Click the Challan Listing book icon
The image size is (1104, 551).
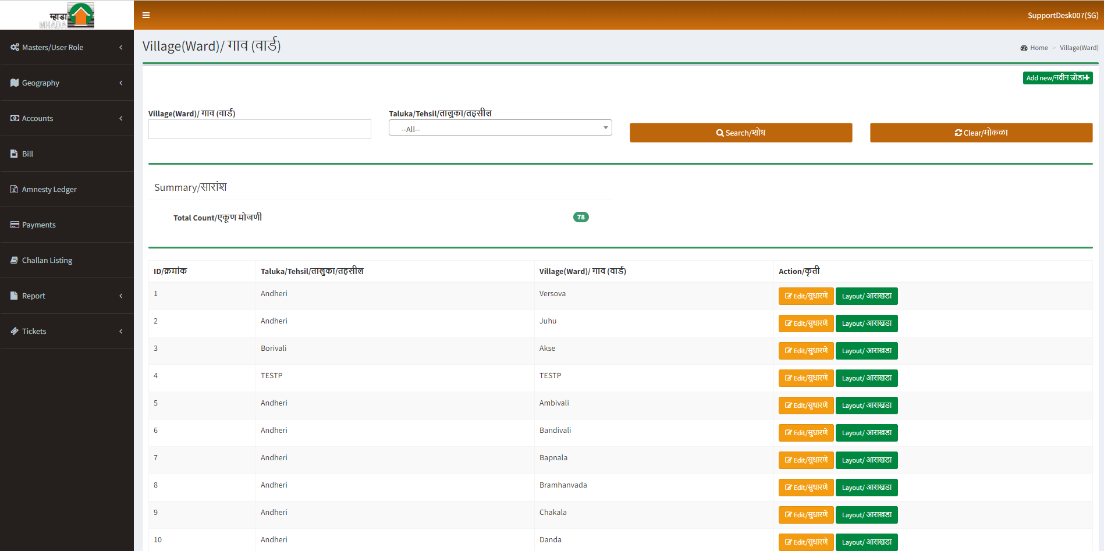(x=15, y=260)
